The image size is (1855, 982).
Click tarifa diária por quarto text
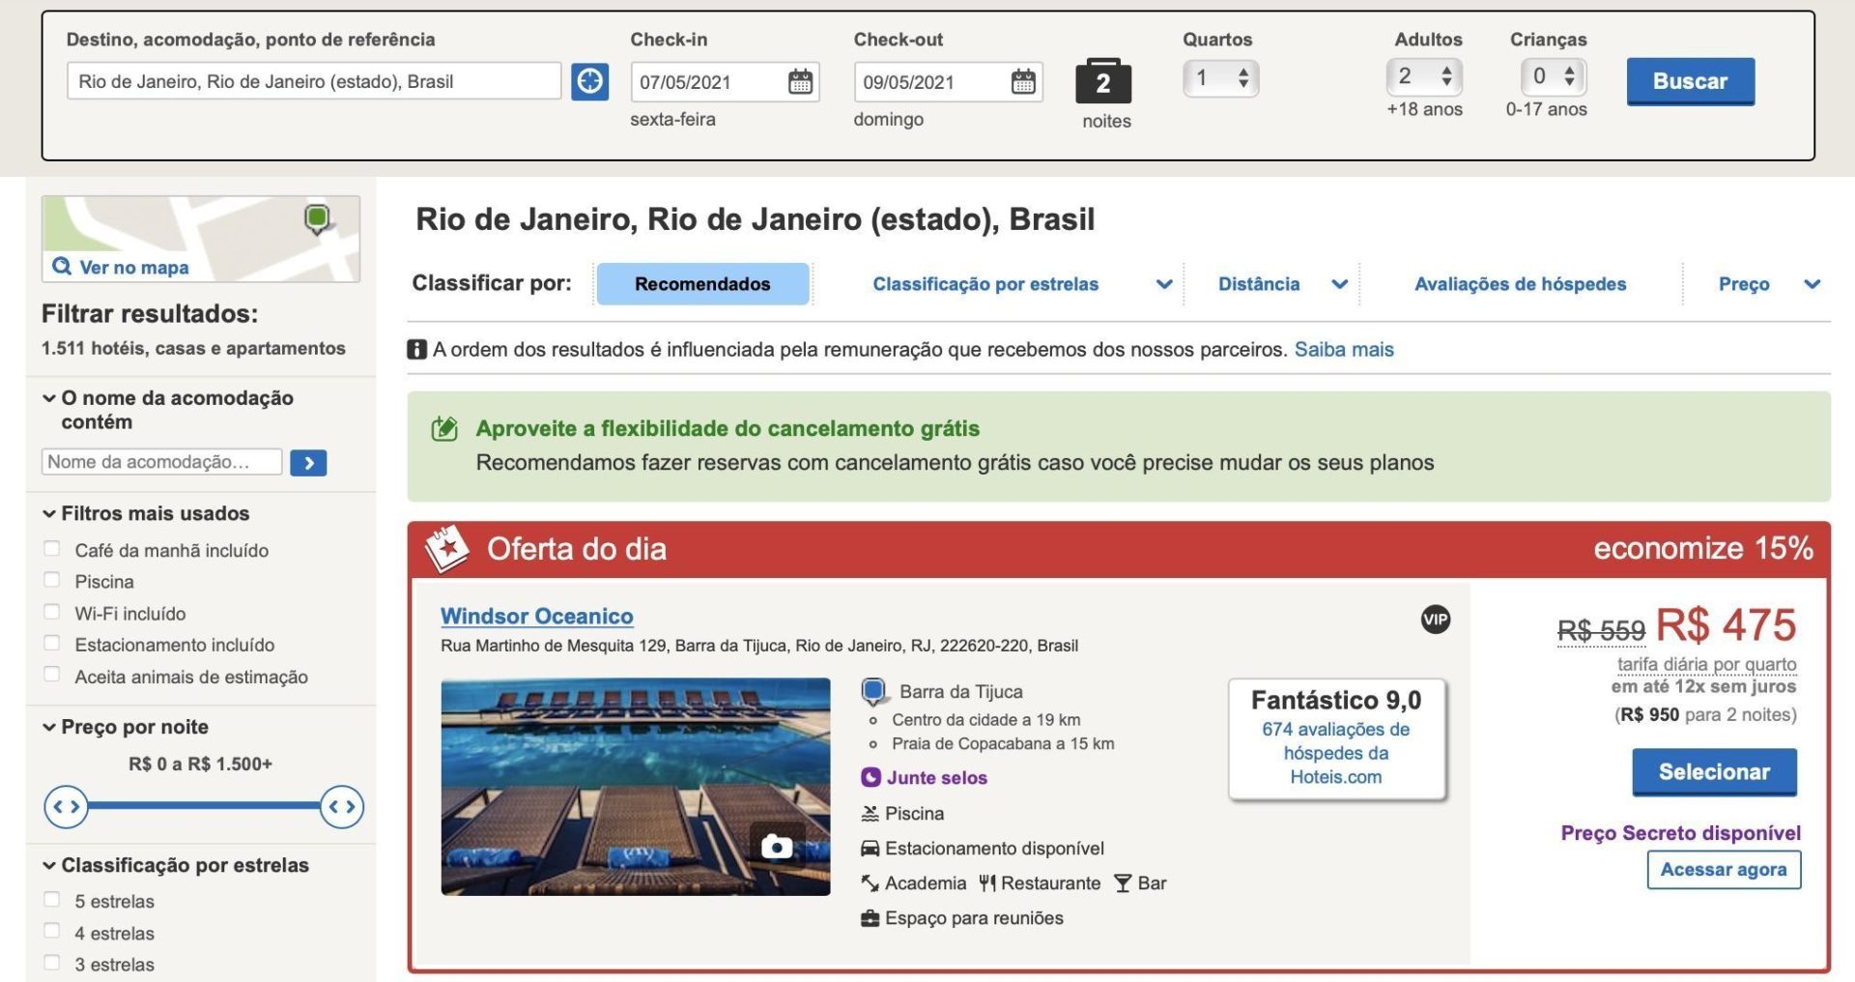click(1706, 664)
